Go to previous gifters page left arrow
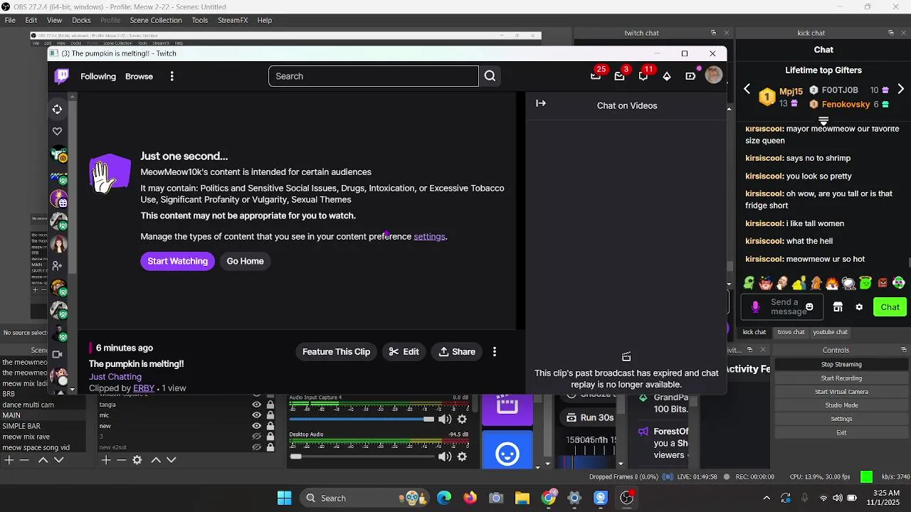911x512 pixels. point(747,90)
